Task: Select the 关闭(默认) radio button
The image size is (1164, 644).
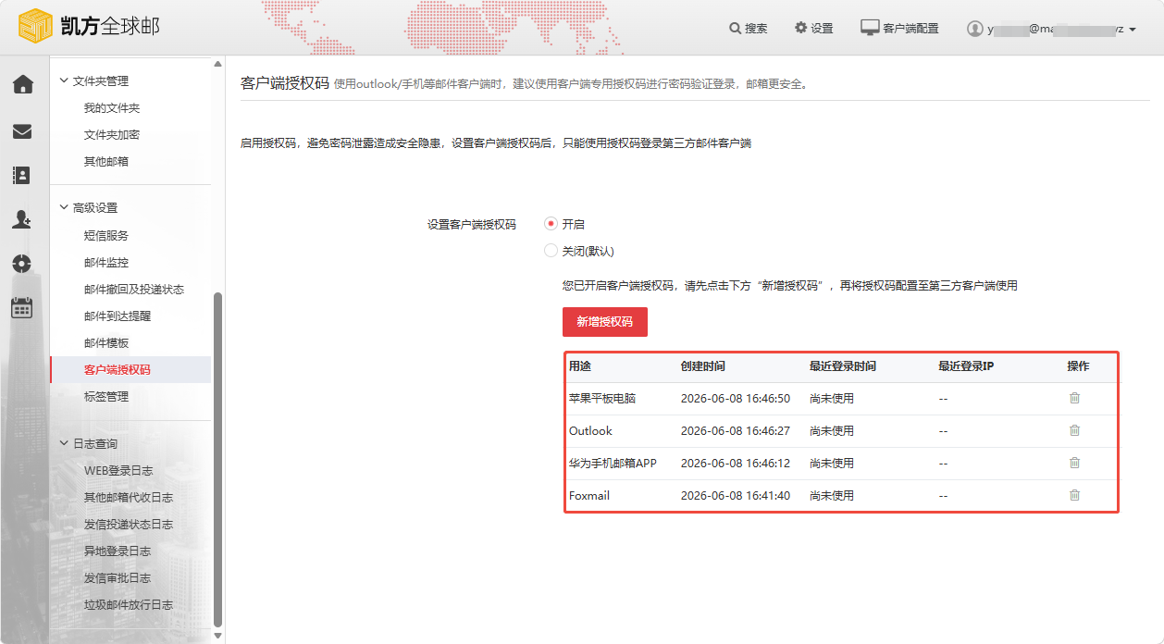Action: [x=551, y=251]
